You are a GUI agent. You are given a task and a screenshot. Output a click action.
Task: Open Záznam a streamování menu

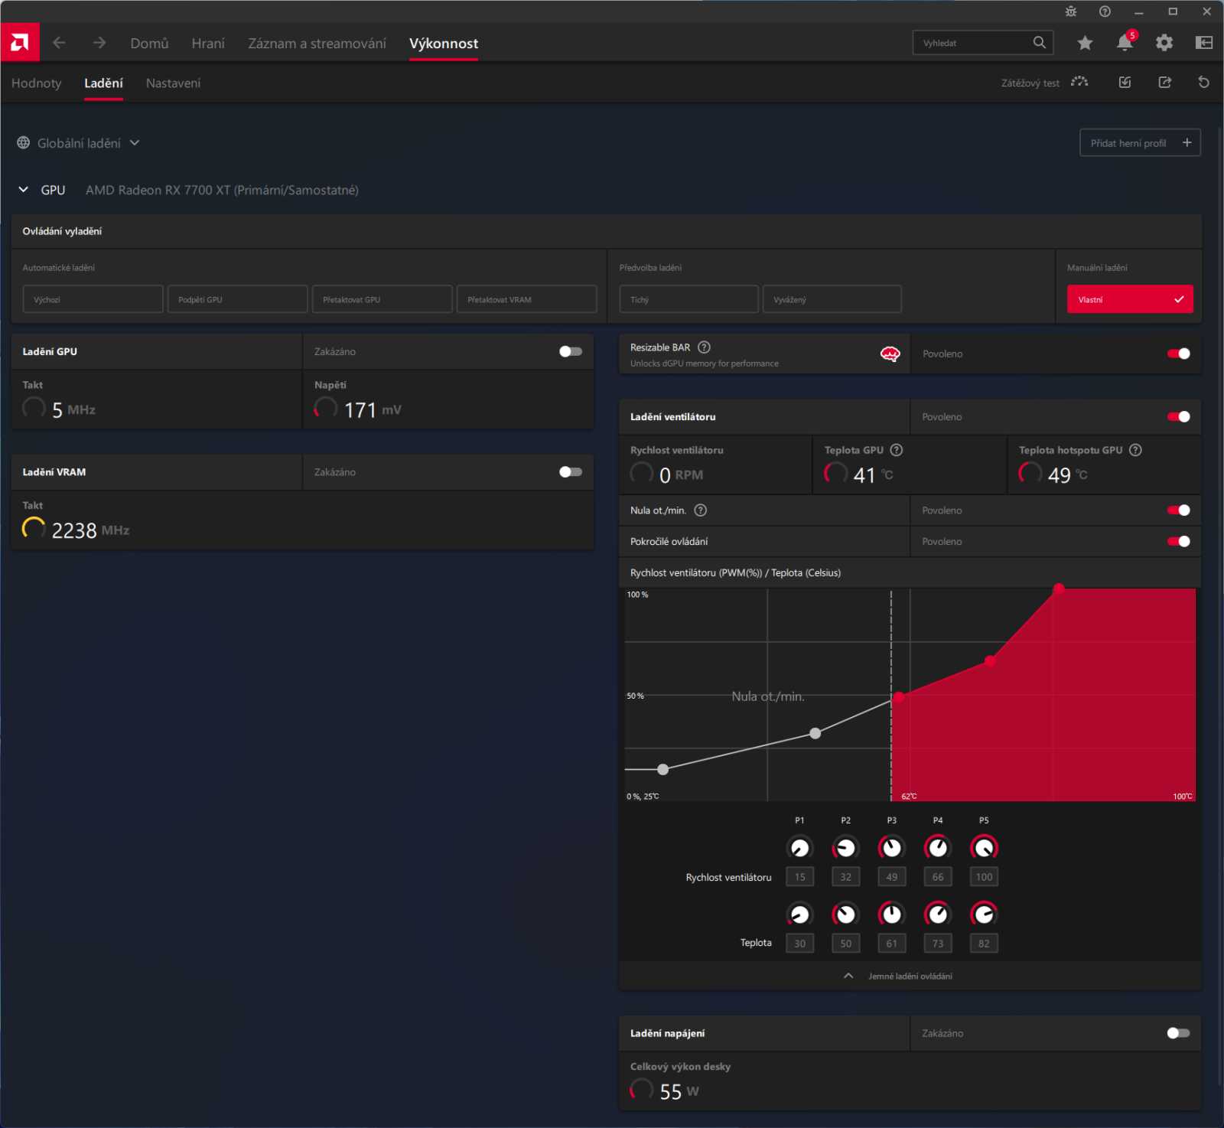[x=317, y=44]
